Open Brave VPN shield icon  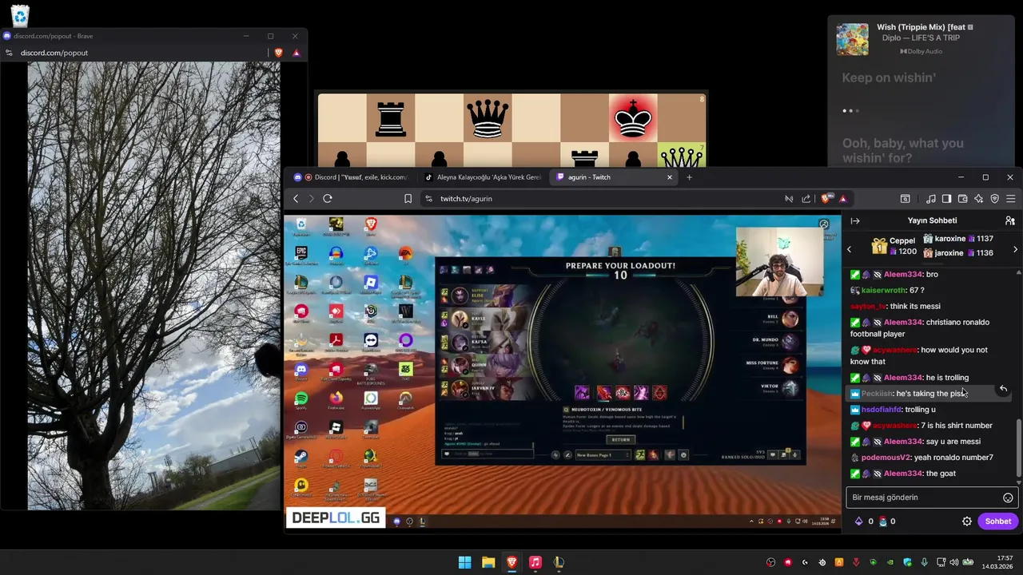click(995, 199)
